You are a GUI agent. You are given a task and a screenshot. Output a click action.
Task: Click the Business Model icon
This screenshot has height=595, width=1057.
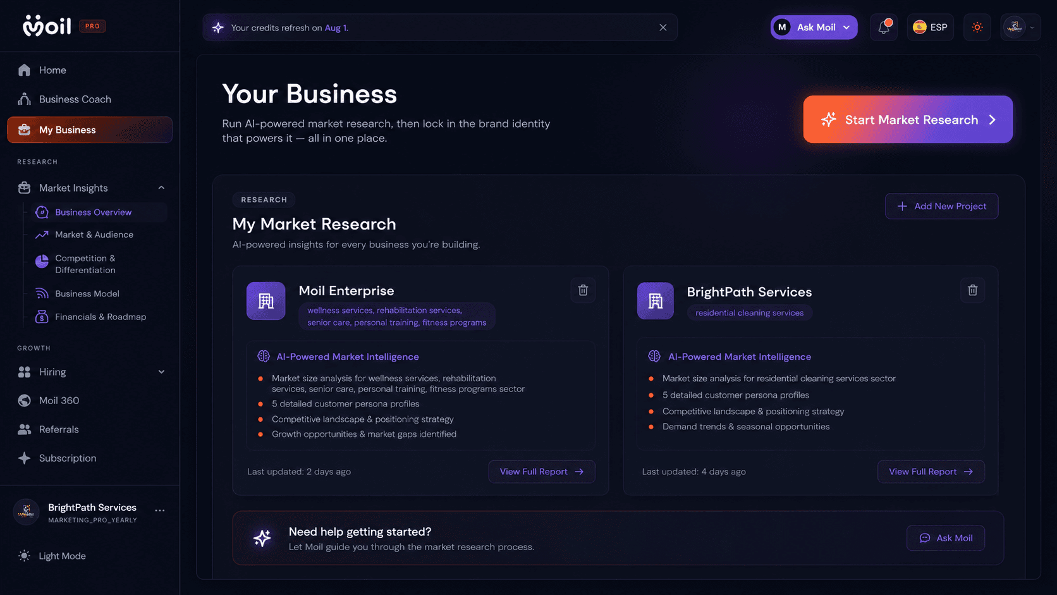pyautogui.click(x=42, y=293)
